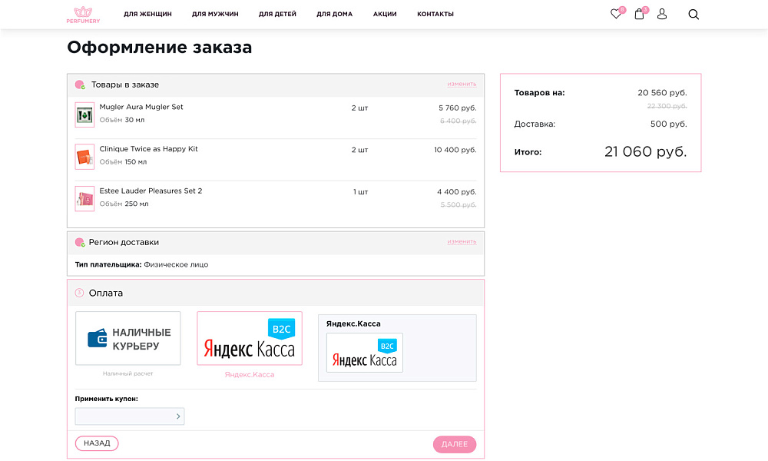Select the Яндекс.Касса payment tile
Viewport: 768px width, 461px height.
pos(249,338)
